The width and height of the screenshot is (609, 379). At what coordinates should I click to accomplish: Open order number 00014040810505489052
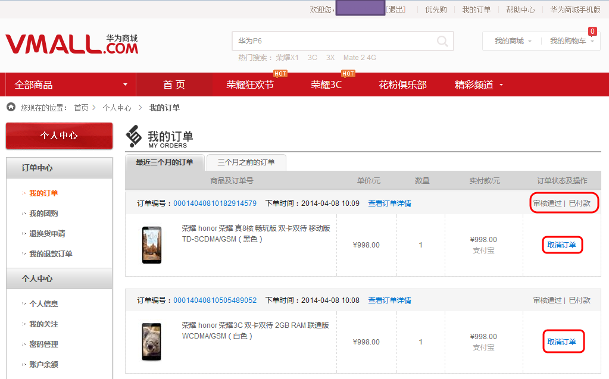215,300
